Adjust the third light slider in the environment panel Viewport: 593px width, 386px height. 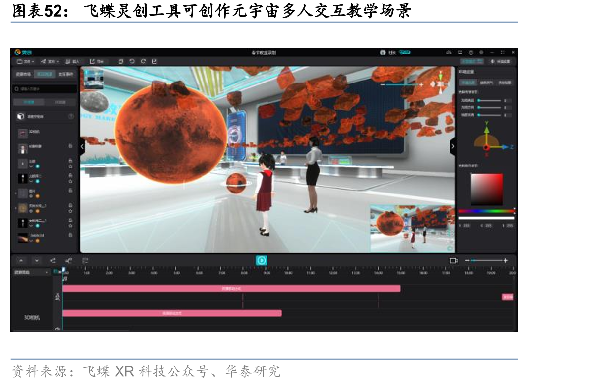[489, 115]
